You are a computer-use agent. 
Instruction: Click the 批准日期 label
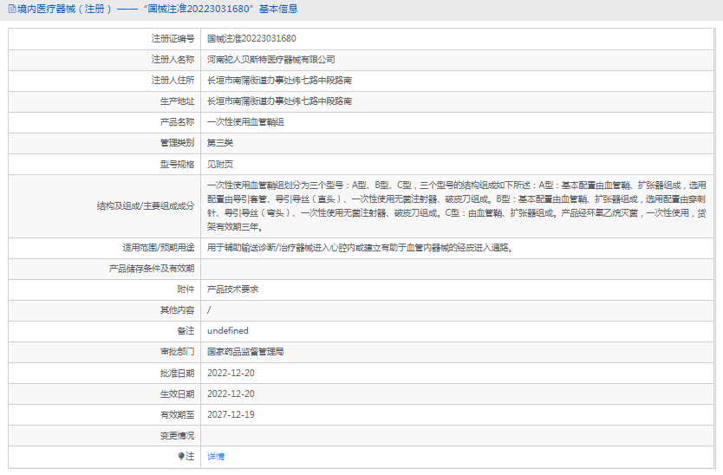(x=177, y=373)
